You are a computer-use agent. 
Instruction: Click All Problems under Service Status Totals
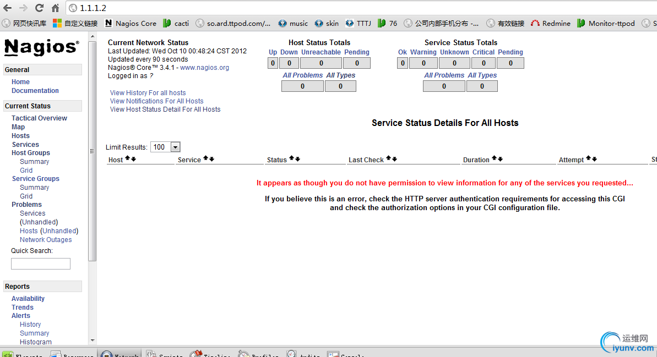(444, 75)
